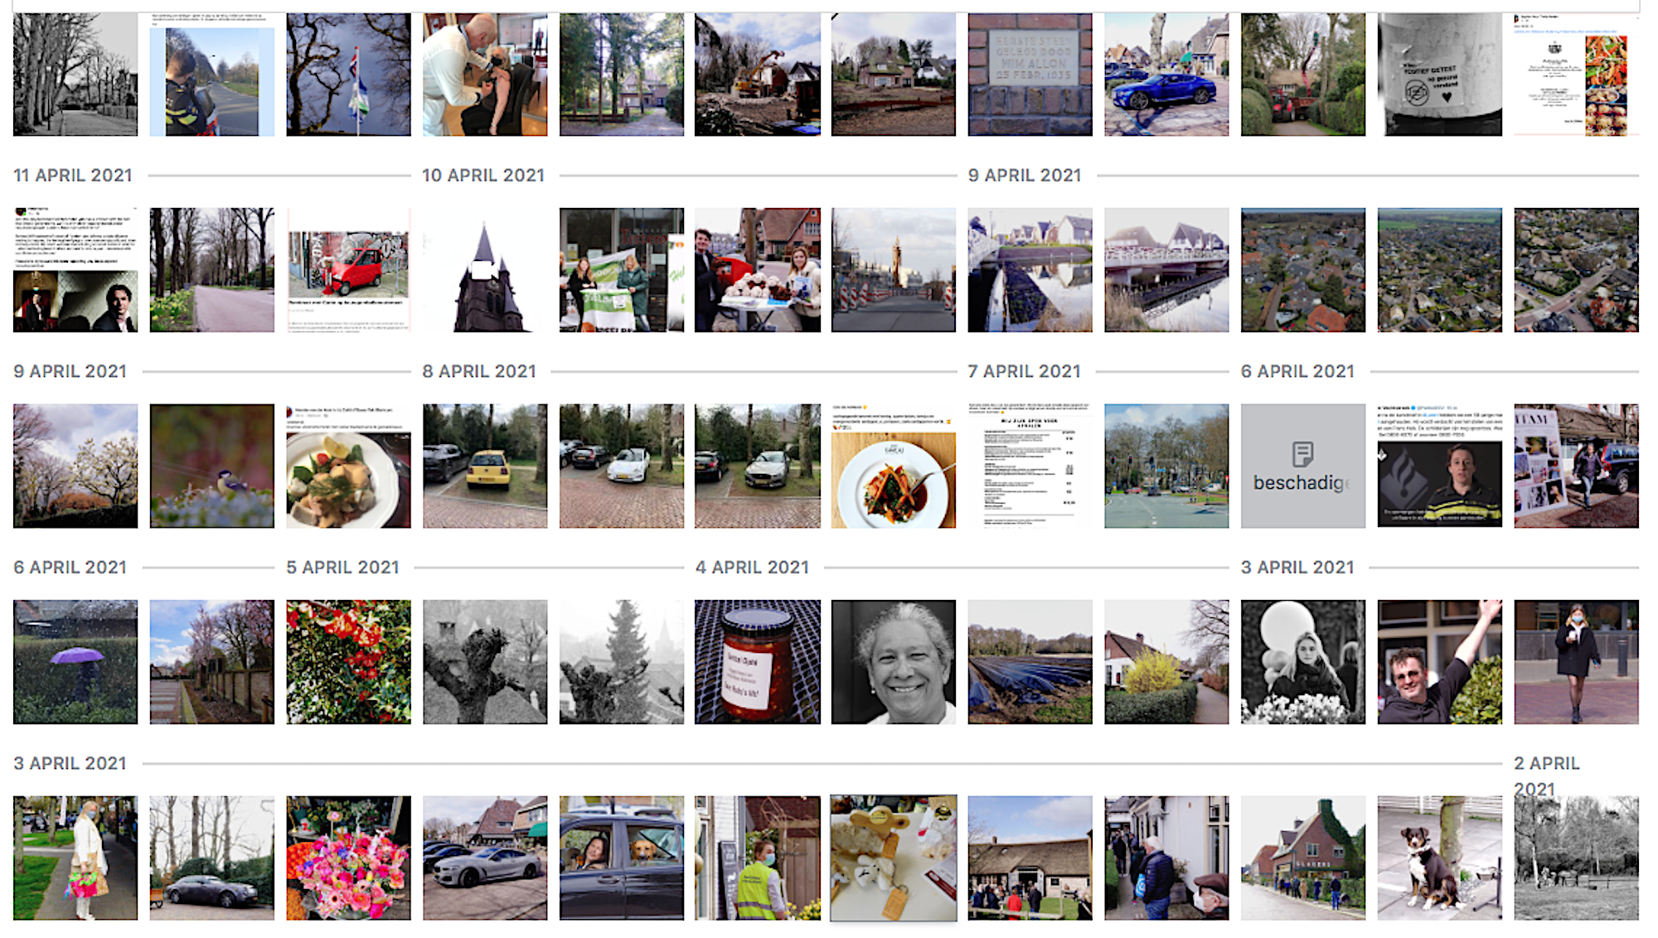The image size is (1658, 938).
Task: Select the colorful flower bouquet photo
Action: pyautogui.click(x=348, y=858)
